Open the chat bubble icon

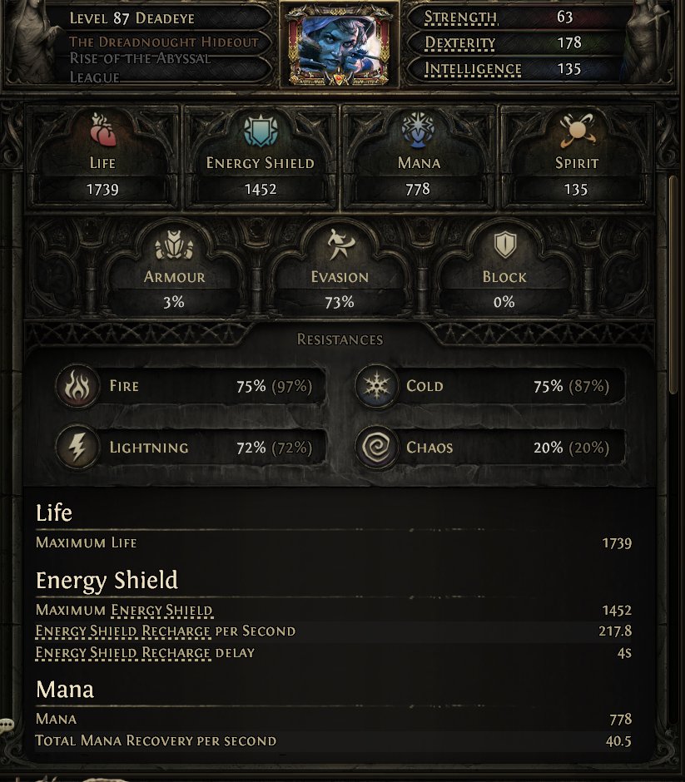(x=7, y=725)
